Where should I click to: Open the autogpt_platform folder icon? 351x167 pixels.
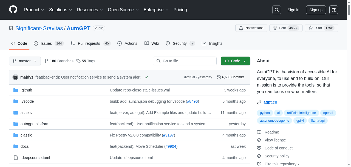click(x=16, y=124)
